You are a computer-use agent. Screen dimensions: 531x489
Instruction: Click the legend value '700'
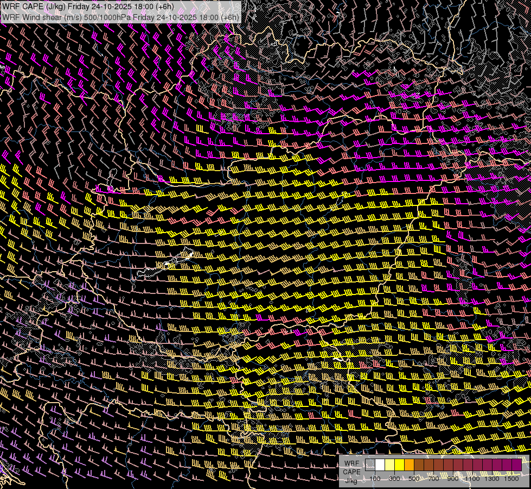pos(433,479)
